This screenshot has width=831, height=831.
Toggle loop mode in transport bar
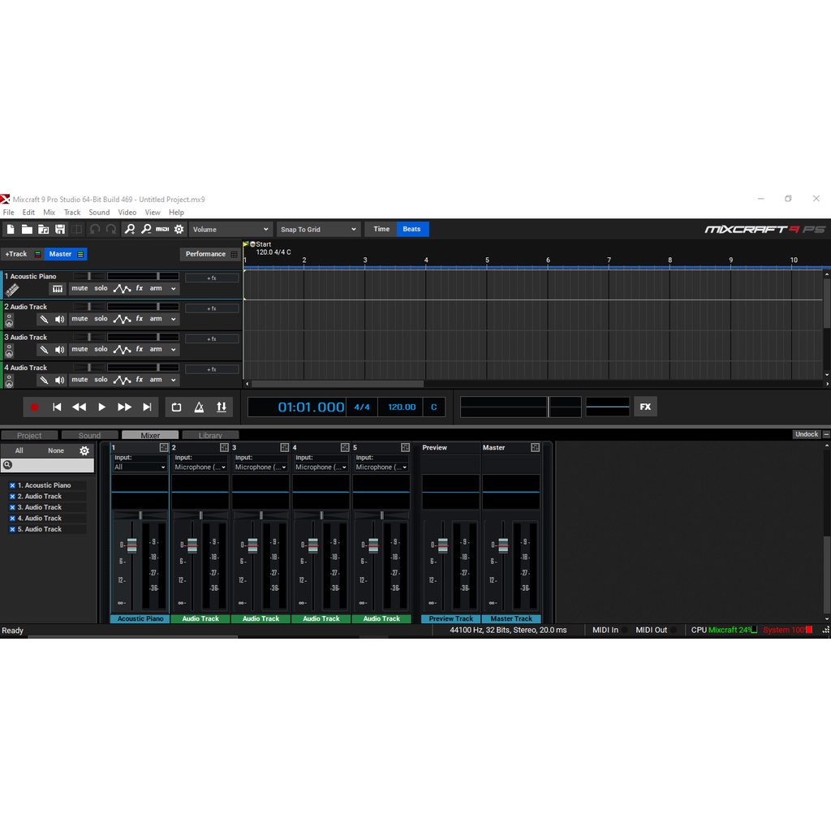pyautogui.click(x=176, y=407)
